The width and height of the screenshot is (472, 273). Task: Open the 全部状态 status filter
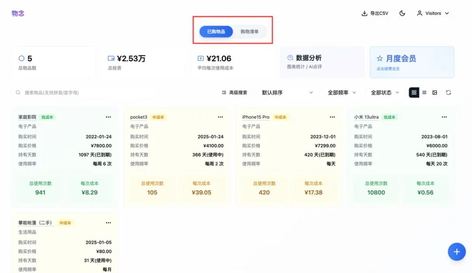point(385,92)
